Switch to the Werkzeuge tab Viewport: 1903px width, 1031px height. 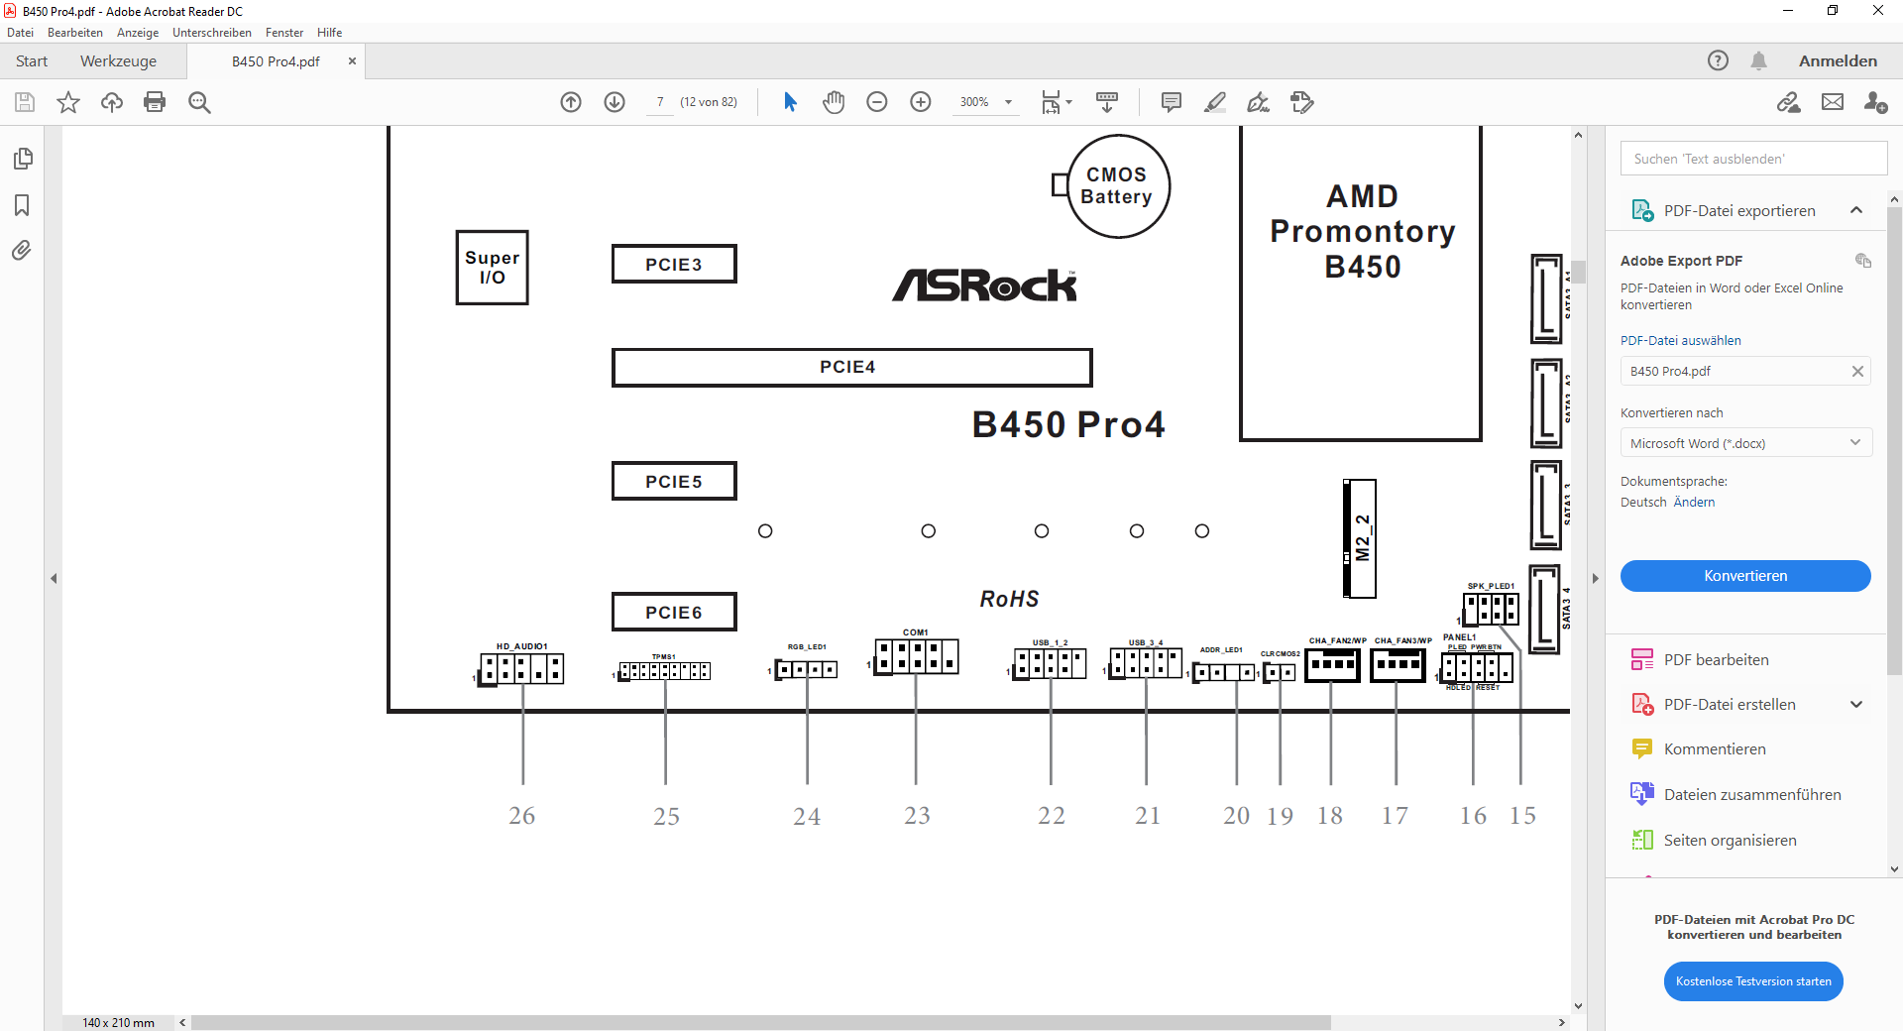(x=118, y=60)
